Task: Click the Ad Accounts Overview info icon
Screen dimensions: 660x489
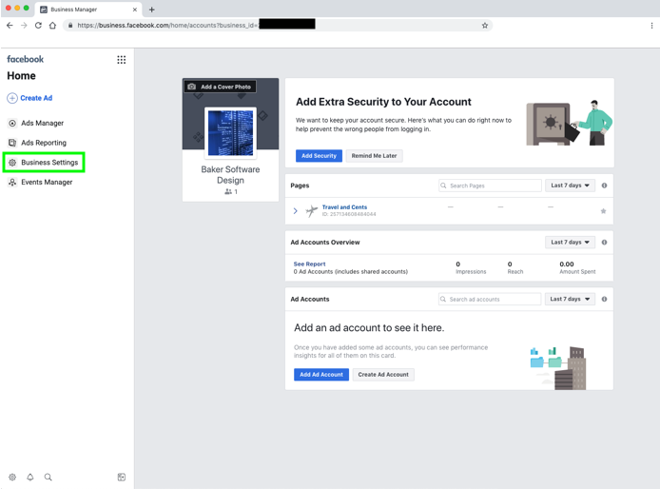Action: (604, 243)
